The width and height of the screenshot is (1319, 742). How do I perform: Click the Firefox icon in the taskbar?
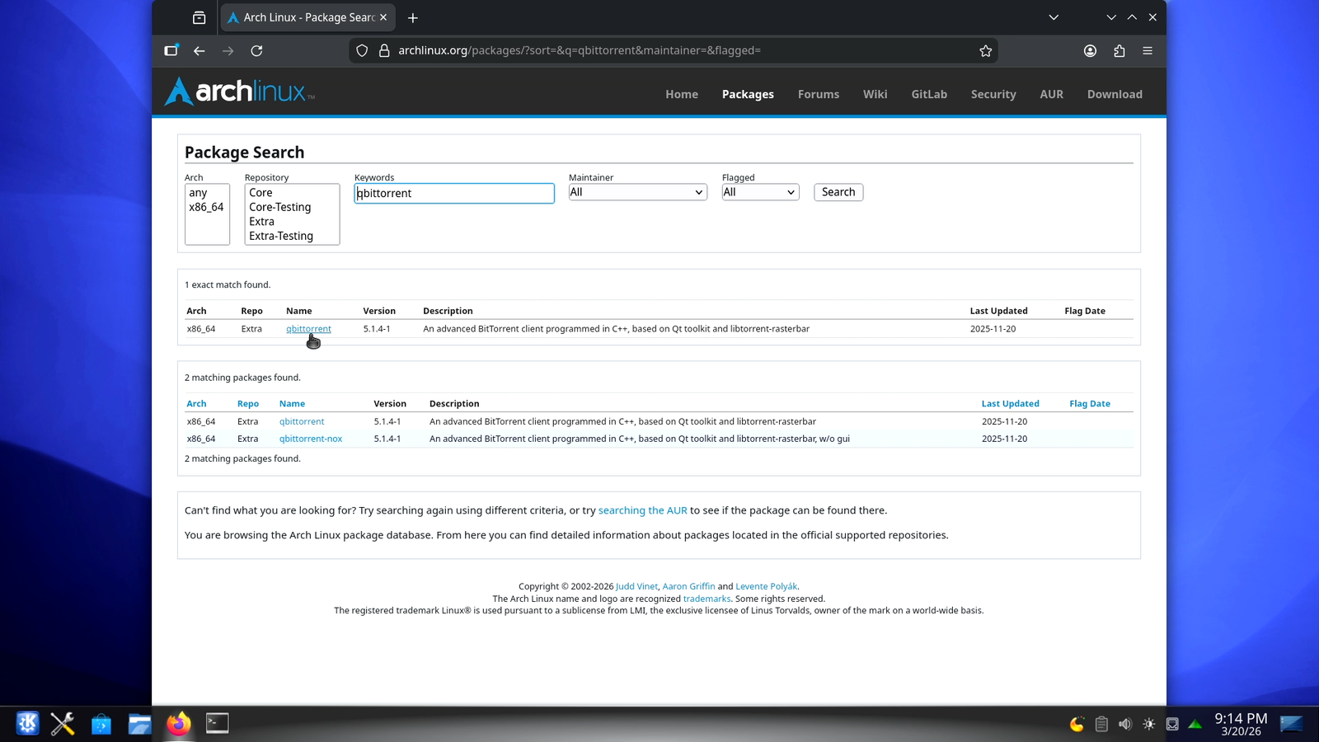point(178,724)
